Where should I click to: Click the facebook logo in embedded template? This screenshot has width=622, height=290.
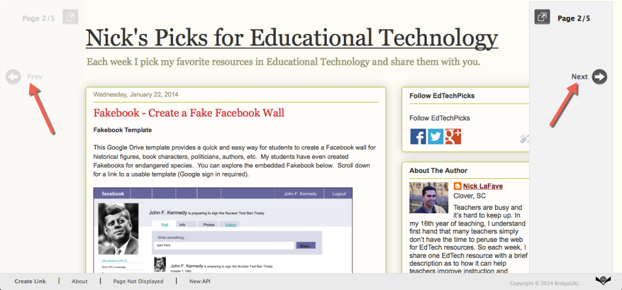(x=113, y=194)
